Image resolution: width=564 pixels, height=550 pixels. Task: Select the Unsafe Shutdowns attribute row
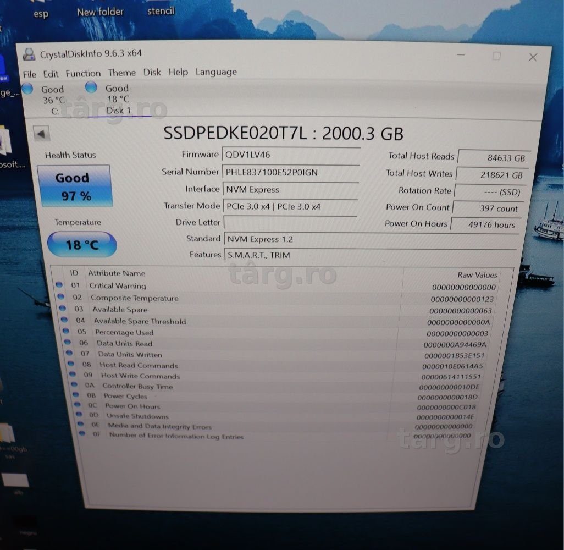[x=276, y=416]
